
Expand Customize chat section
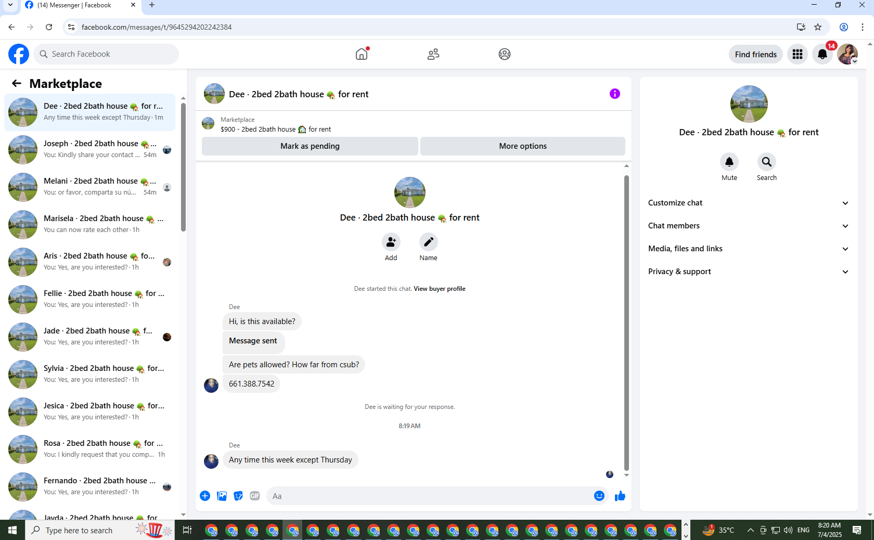pos(749,203)
